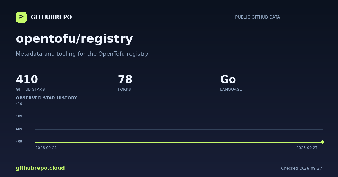Viewport: 338px width, 177px height.
Task: Click the LANGUAGE label
Action: [231, 89]
